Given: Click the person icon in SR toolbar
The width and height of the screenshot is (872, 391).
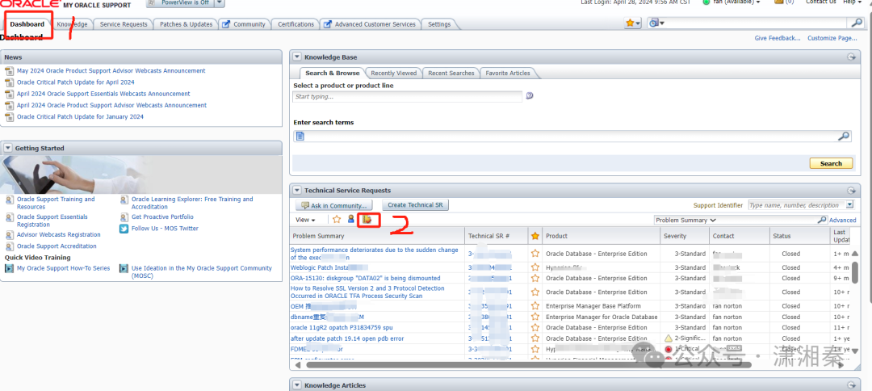Looking at the screenshot, I should pos(351,219).
